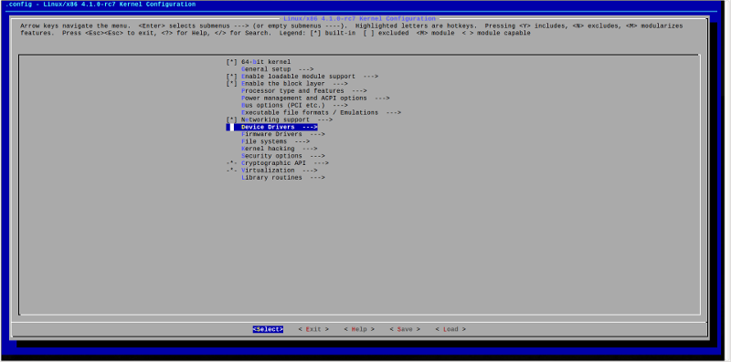Click the Cryptographic API label
Screen dimensions: 731x362
coord(273,163)
